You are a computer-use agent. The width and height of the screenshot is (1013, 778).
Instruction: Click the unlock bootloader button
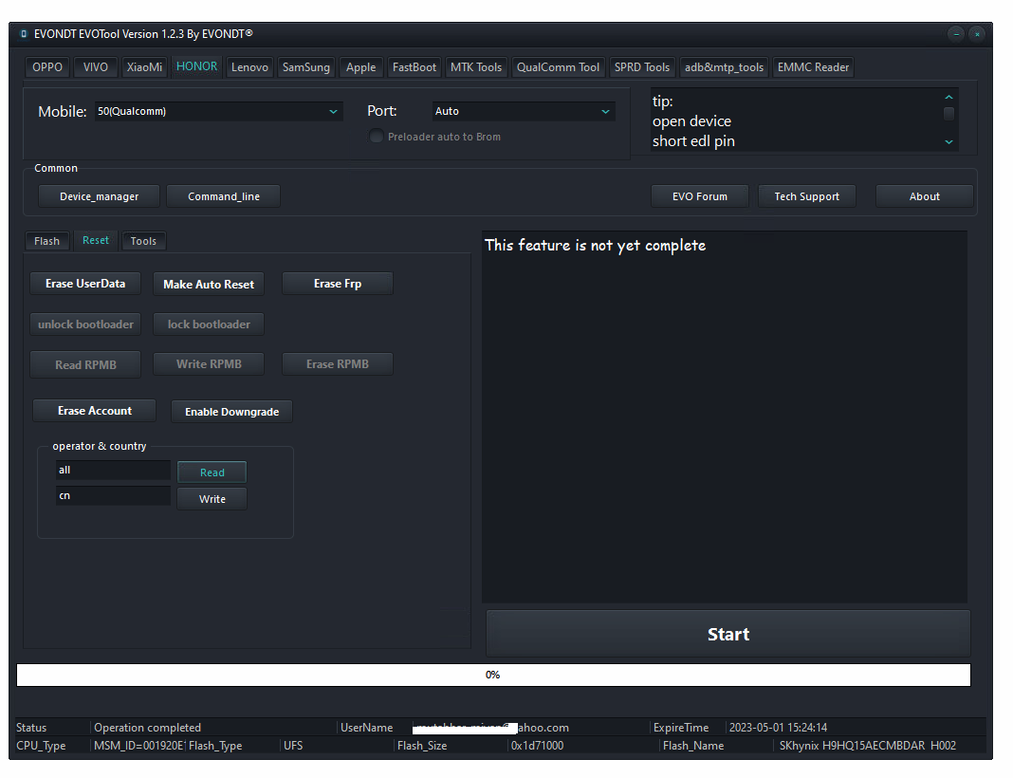[85, 324]
